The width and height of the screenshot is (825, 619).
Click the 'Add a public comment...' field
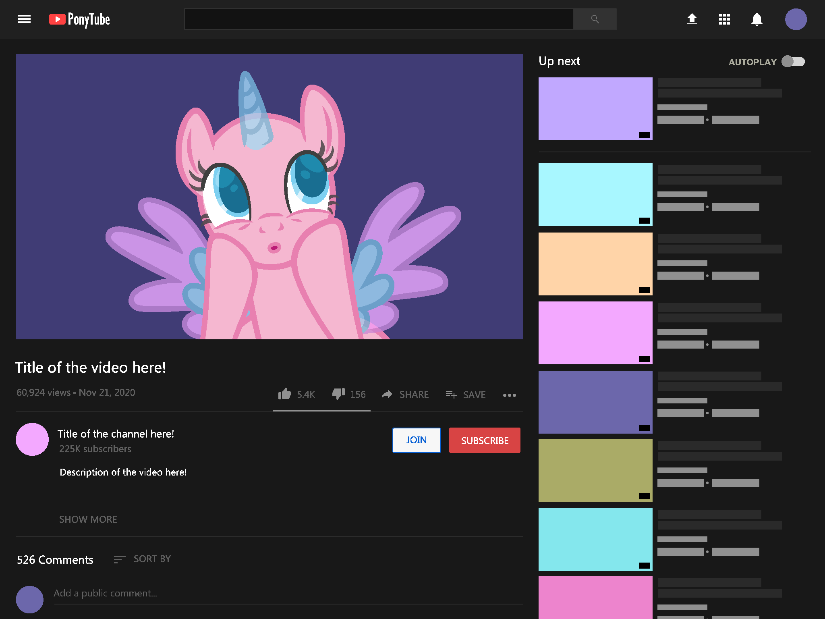coord(288,594)
